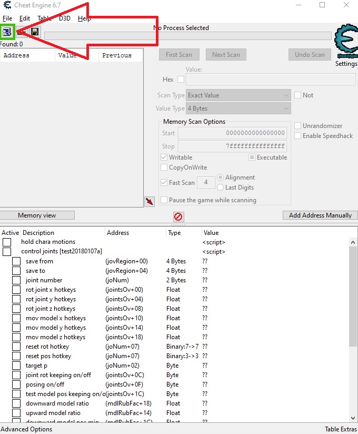Click the First Scan button
Image resolution: width=358 pixels, height=434 pixels.
(x=179, y=55)
